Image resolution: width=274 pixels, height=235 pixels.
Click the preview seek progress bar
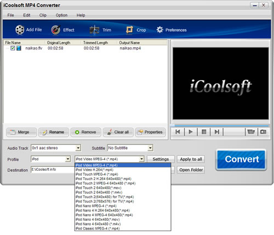click(220, 126)
